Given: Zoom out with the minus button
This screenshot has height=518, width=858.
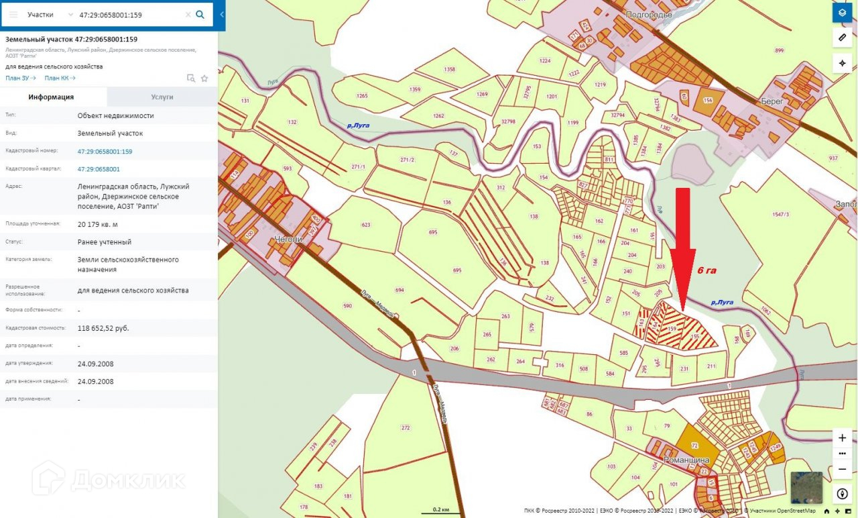Looking at the screenshot, I should pyautogui.click(x=843, y=468).
